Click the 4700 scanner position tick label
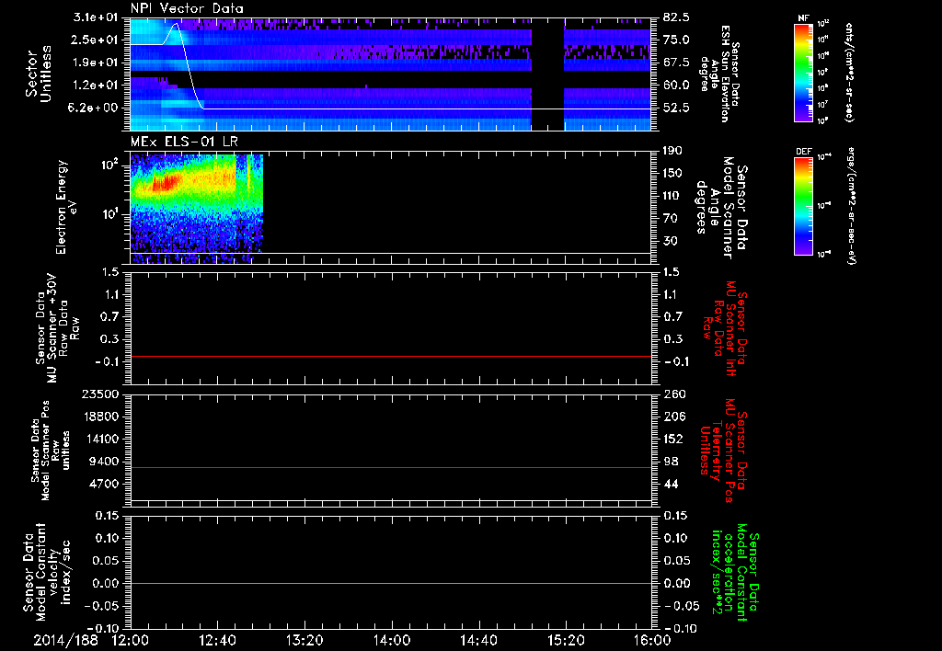942x651 pixels. (103, 484)
